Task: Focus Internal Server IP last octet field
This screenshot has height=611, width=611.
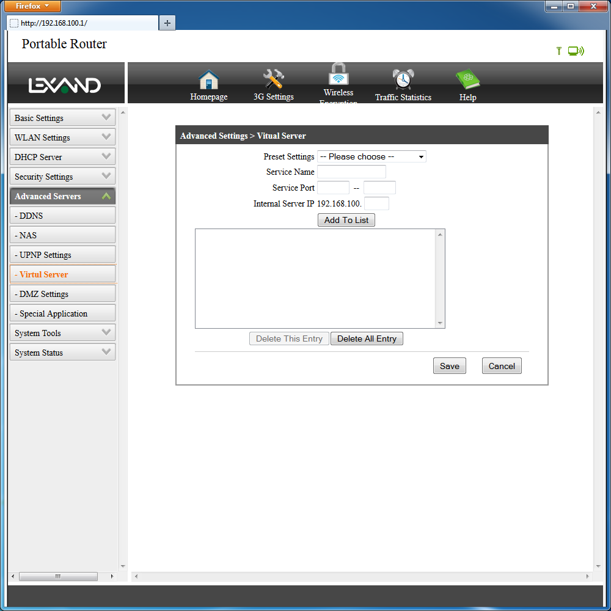Action: pyautogui.click(x=376, y=203)
